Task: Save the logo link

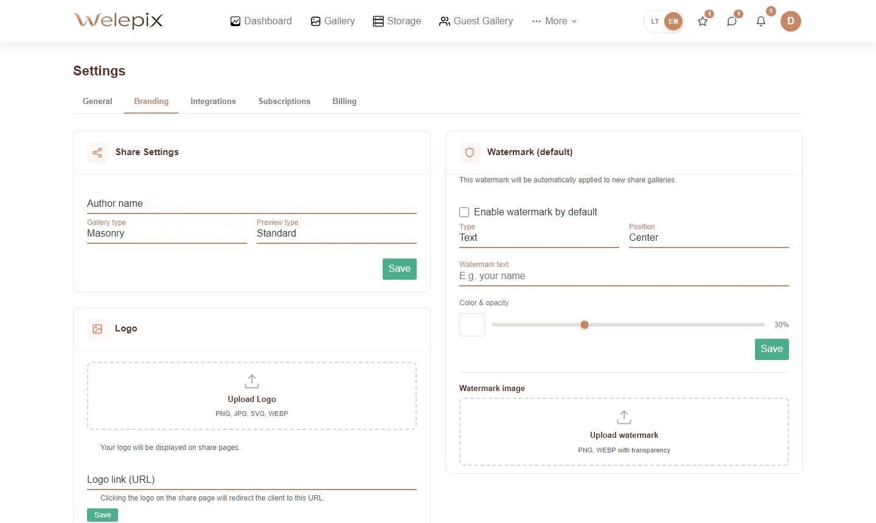Action: coord(103,515)
